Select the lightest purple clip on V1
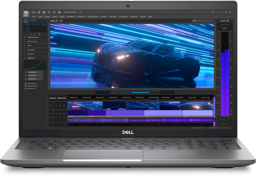The height and width of the screenshot is (177, 256). pos(198,114)
